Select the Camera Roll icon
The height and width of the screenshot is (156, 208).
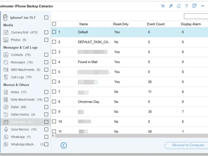pyautogui.click(x=6, y=32)
